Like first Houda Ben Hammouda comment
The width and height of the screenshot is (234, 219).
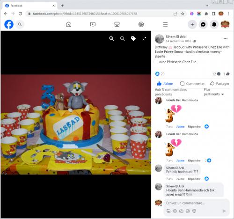(x=180, y=127)
